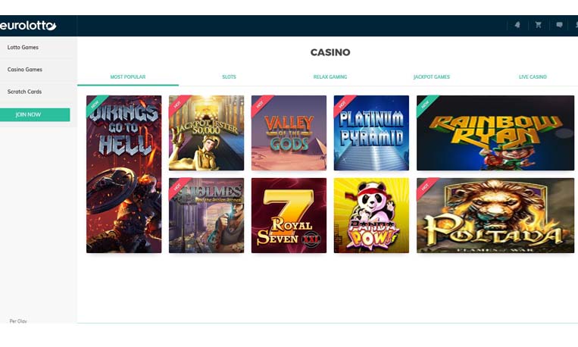Image resolution: width=578 pixels, height=347 pixels.
Task: Open Vikings Go To Hell game
Action: (124, 174)
